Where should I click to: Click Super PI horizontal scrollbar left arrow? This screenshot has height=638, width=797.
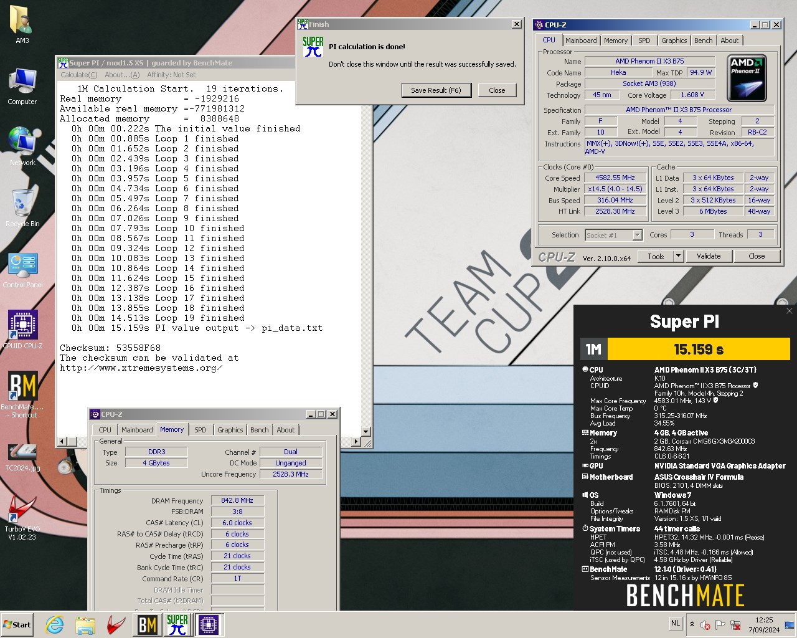click(62, 442)
